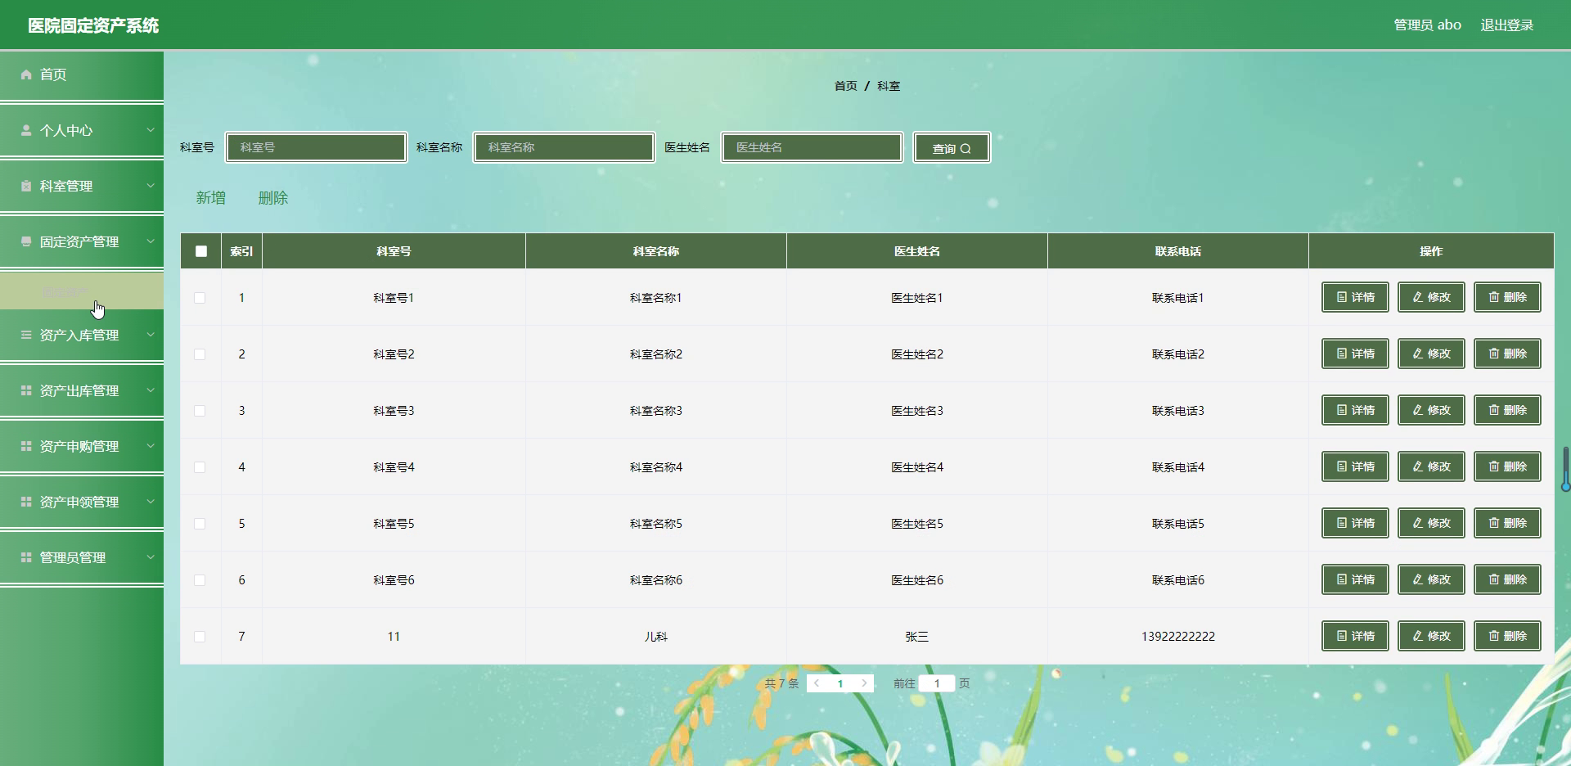Check the checkbox for row 科室号6
This screenshot has width=1571, height=766.
[x=200, y=580]
